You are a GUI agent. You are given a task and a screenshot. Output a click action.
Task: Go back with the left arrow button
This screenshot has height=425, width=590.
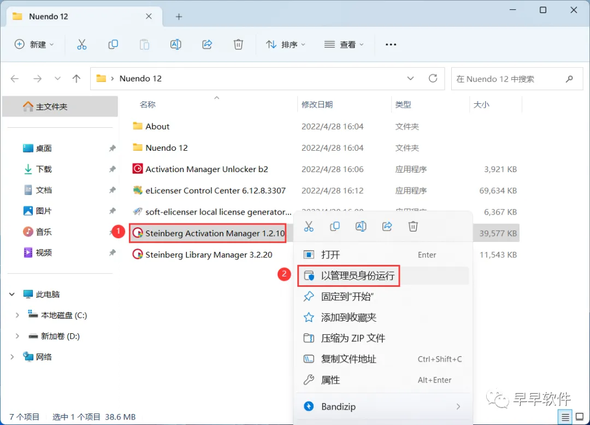tap(15, 79)
